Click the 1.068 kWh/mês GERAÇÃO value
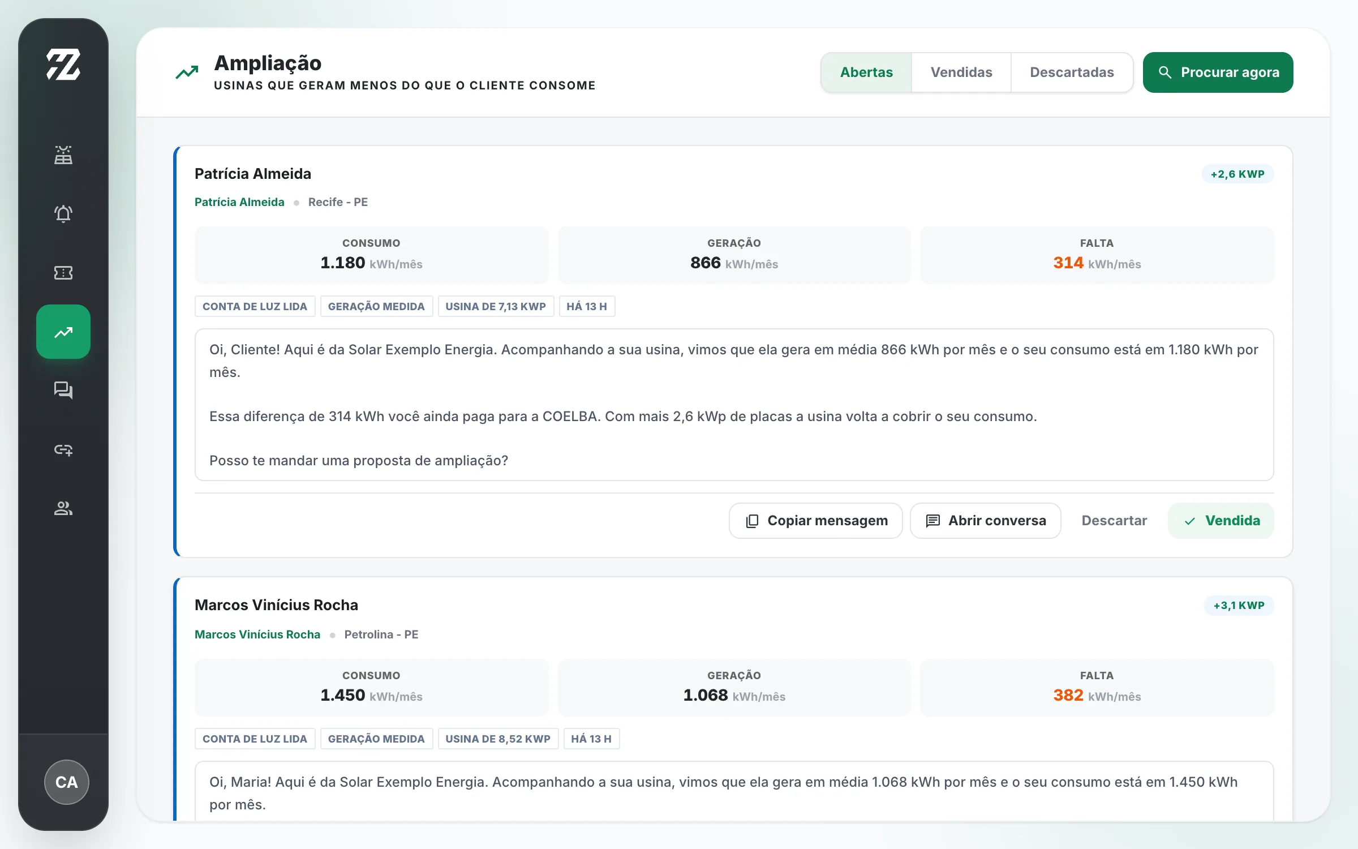The image size is (1358, 849). tap(734, 696)
